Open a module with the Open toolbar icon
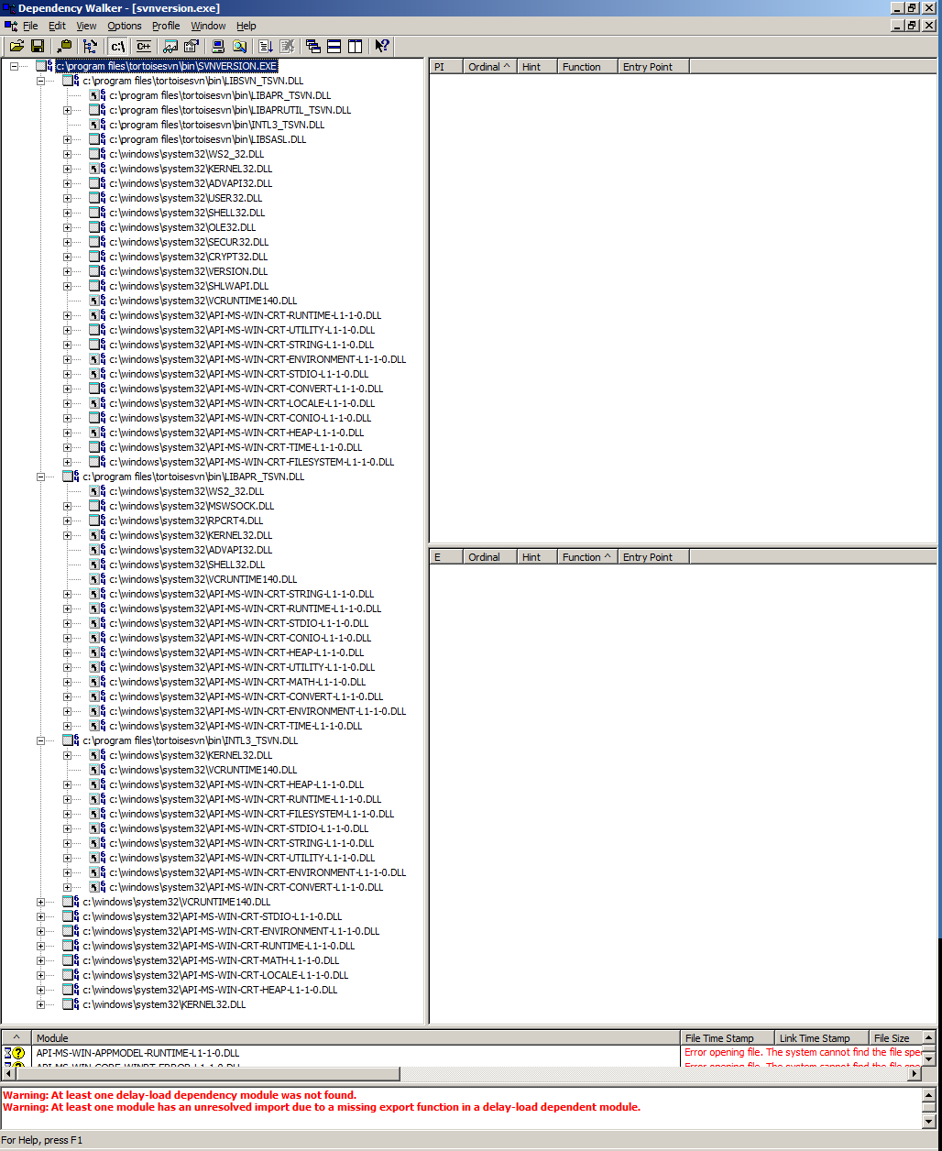The width and height of the screenshot is (942, 1151). click(x=16, y=46)
